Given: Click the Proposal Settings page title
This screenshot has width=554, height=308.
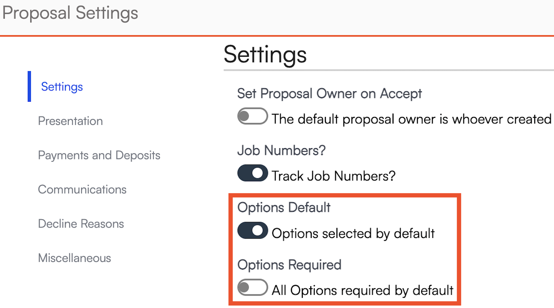Looking at the screenshot, I should coord(70,13).
